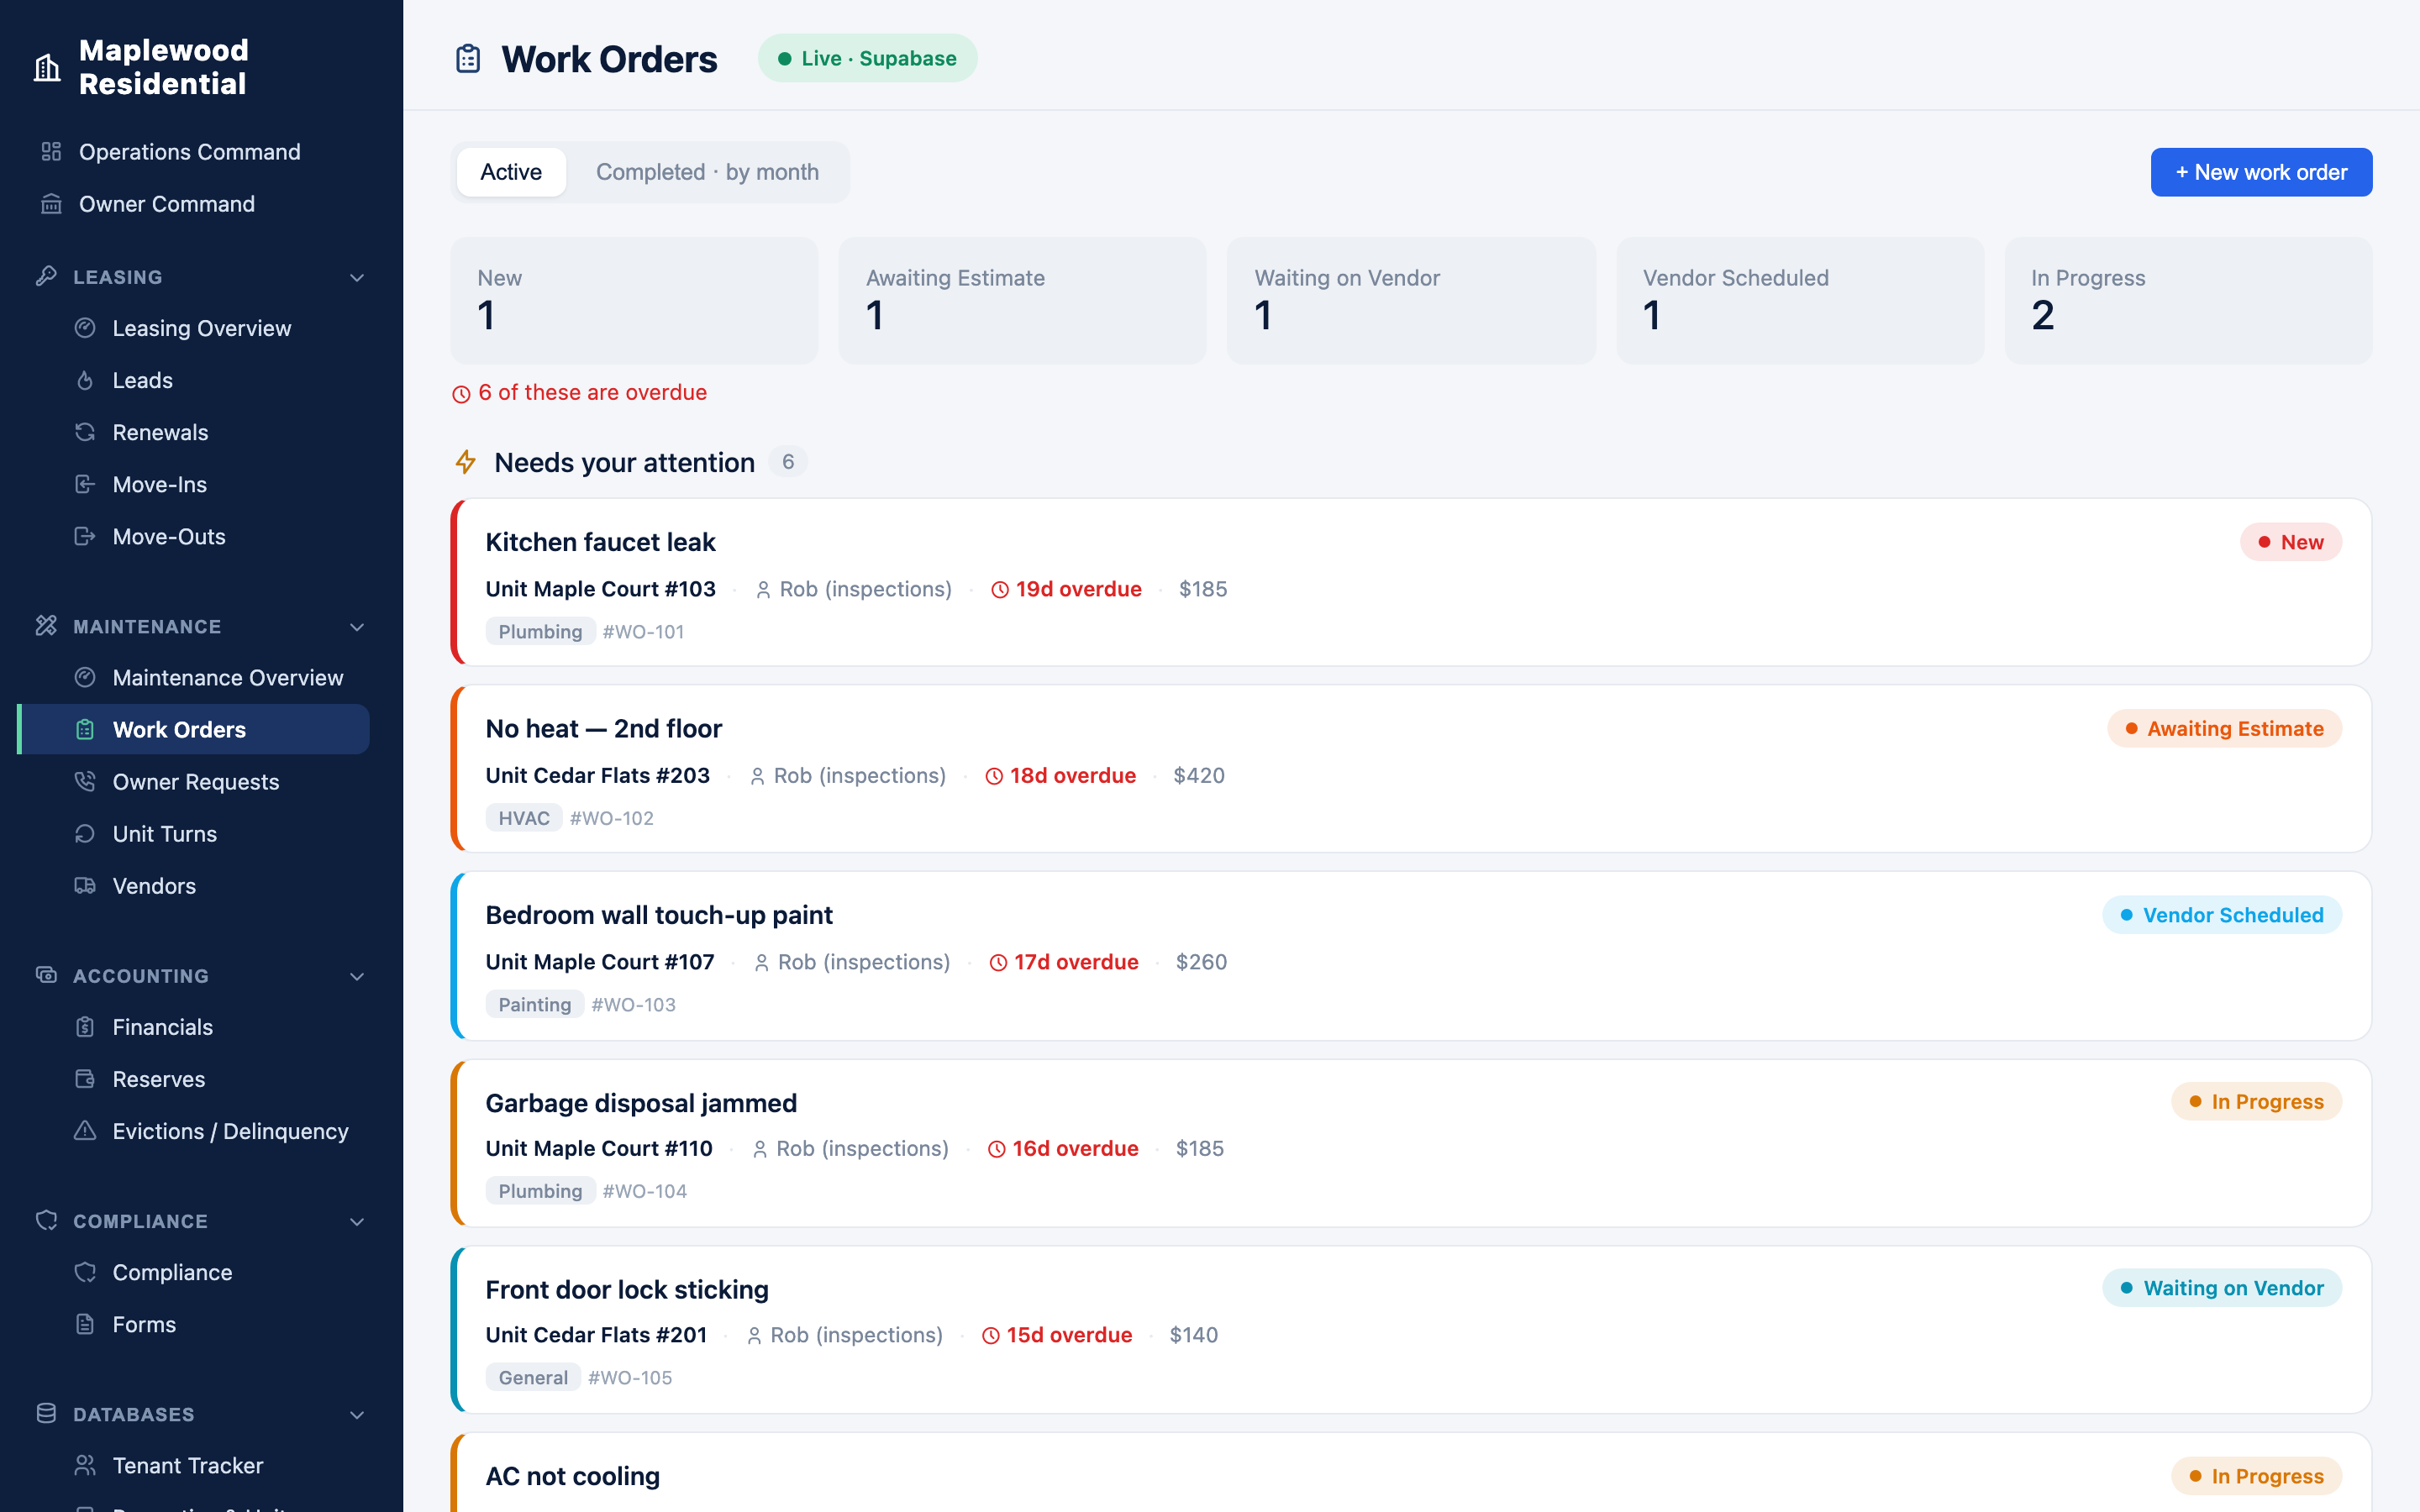Click the Accounting wallet icon
This screenshot has height=1512, width=2420.
(46, 975)
